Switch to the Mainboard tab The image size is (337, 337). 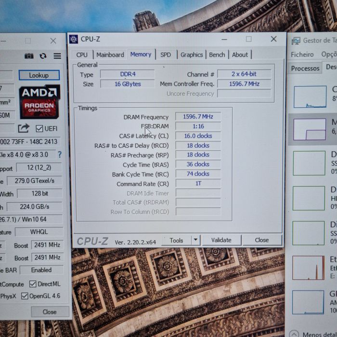(x=110, y=55)
